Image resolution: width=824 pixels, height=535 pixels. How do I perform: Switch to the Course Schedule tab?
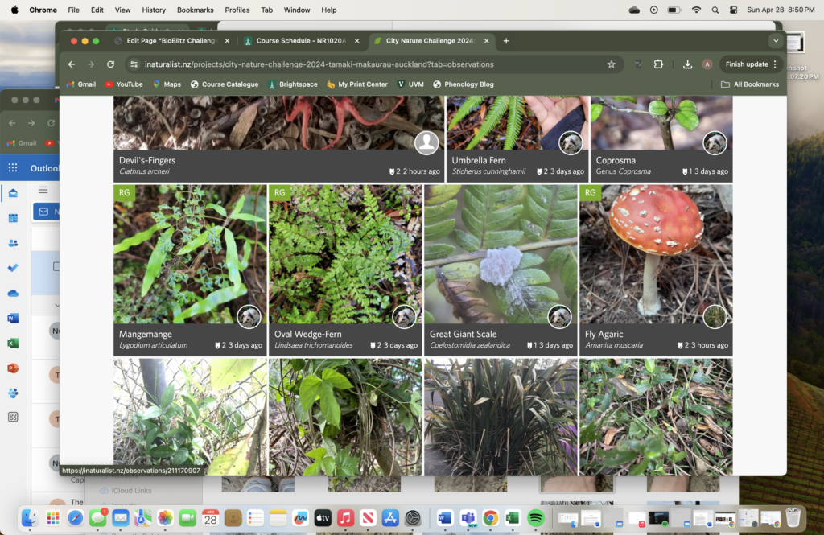click(x=299, y=41)
